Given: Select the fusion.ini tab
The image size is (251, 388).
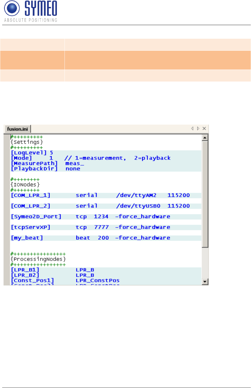Looking at the screenshot, I should (18, 129).
